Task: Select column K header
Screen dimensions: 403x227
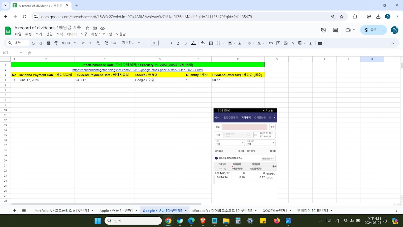Action: 372,59
